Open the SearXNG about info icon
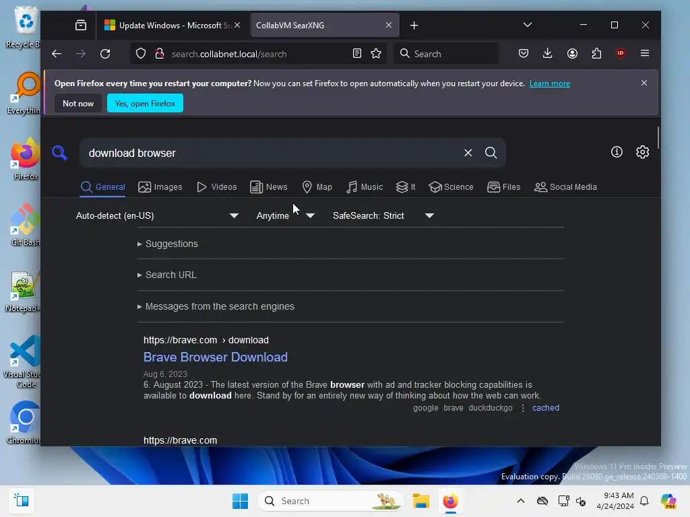The width and height of the screenshot is (690, 517). (x=617, y=151)
